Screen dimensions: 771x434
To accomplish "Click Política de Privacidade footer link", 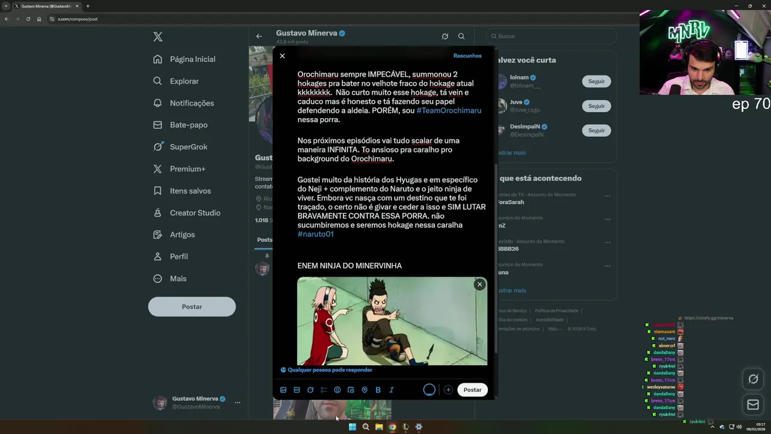I will [557, 311].
